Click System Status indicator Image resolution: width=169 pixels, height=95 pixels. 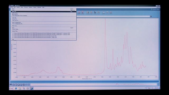click(155, 9)
